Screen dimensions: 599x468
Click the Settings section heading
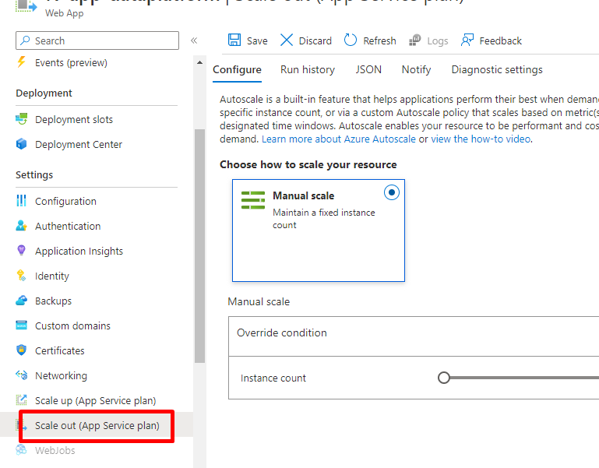[34, 174]
